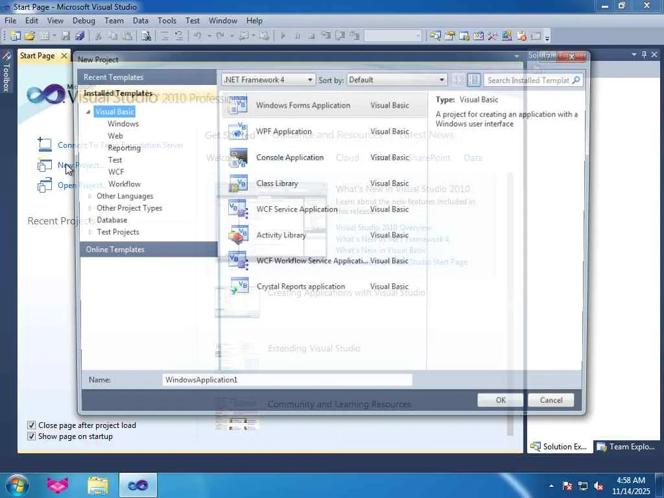Toggle Show page on startup checkbox
664x498 pixels.
[x=31, y=436]
